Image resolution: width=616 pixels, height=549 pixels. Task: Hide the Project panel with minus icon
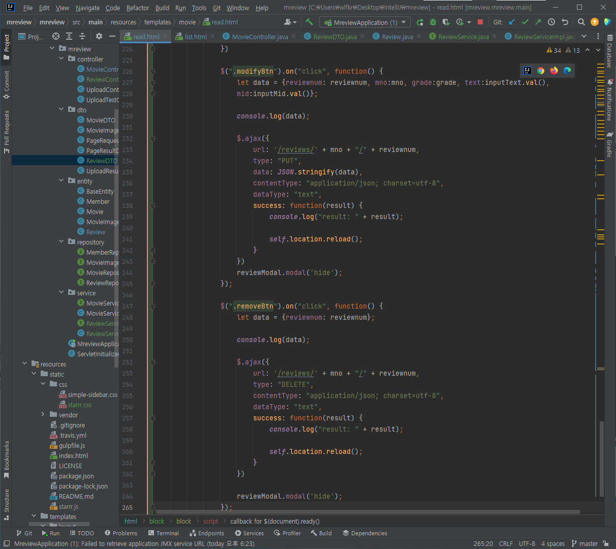tap(112, 36)
